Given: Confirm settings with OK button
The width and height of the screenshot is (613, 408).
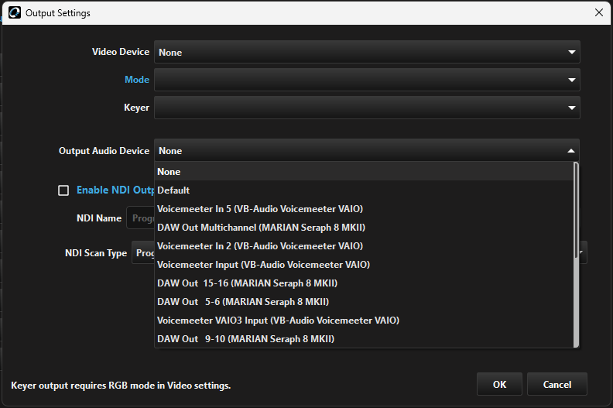Looking at the screenshot, I should pos(499,385).
